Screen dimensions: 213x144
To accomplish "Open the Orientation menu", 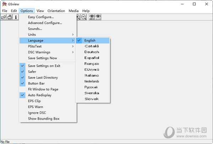I will [x=56, y=11].
